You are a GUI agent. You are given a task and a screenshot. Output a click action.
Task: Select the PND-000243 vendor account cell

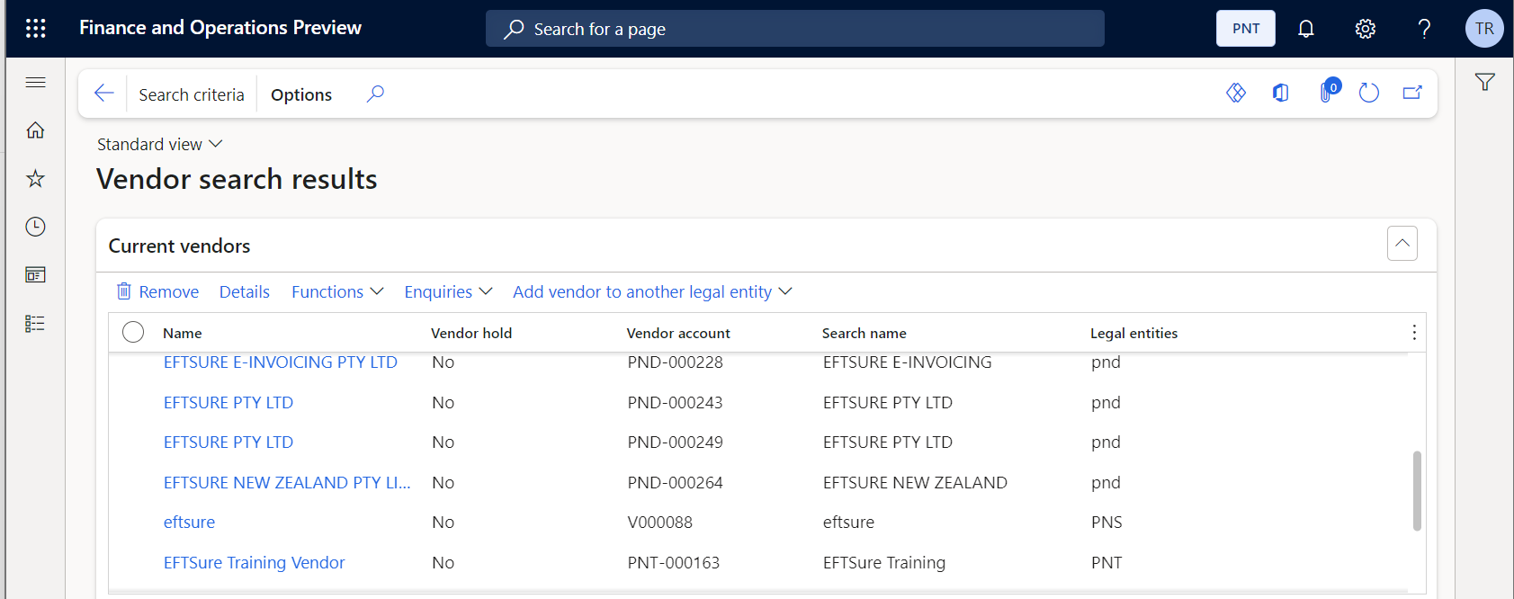[x=676, y=403]
